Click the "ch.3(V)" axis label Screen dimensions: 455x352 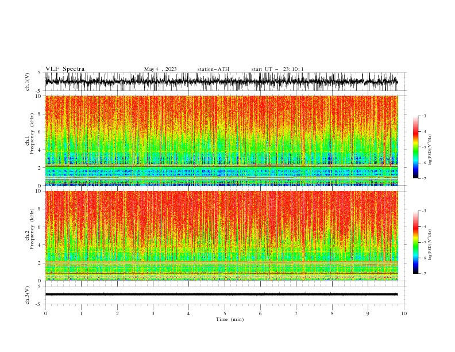tap(28, 295)
